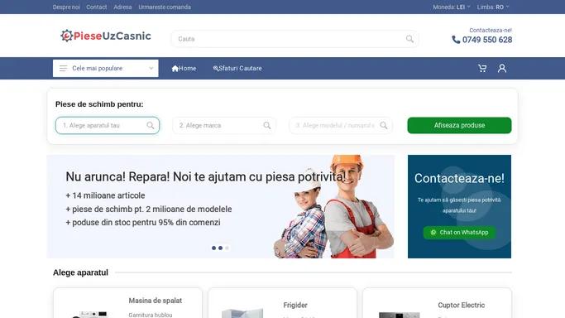Go to Home menu item

coord(184,68)
